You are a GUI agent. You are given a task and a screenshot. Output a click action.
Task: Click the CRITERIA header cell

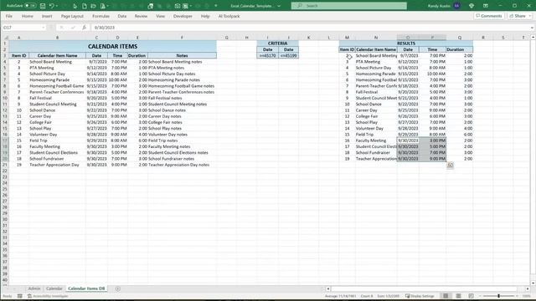pos(277,43)
